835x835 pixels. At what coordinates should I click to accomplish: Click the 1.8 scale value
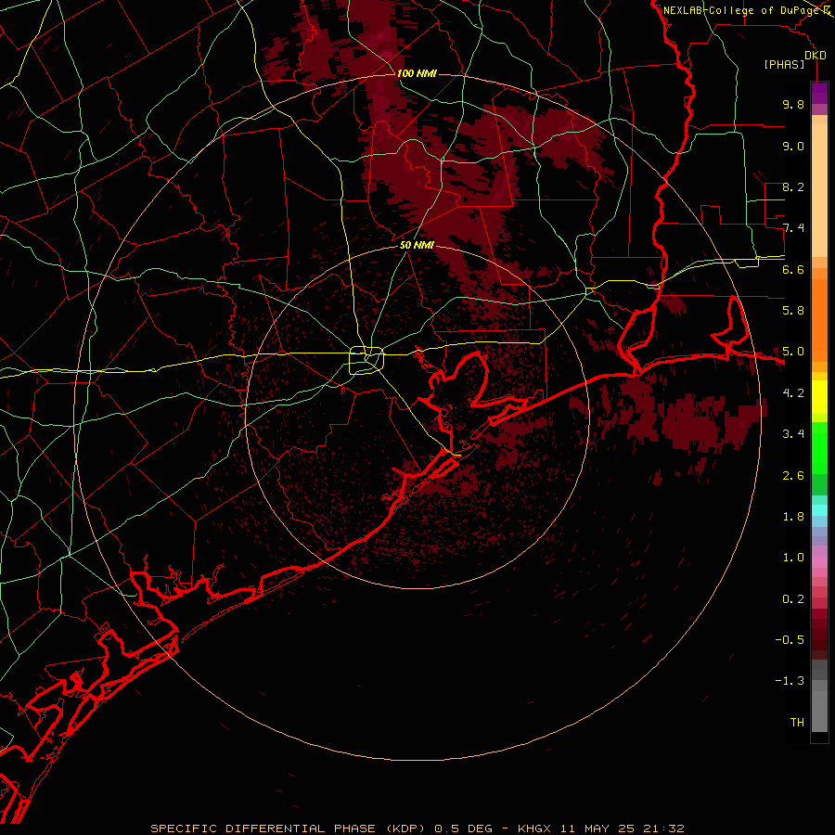coord(793,517)
